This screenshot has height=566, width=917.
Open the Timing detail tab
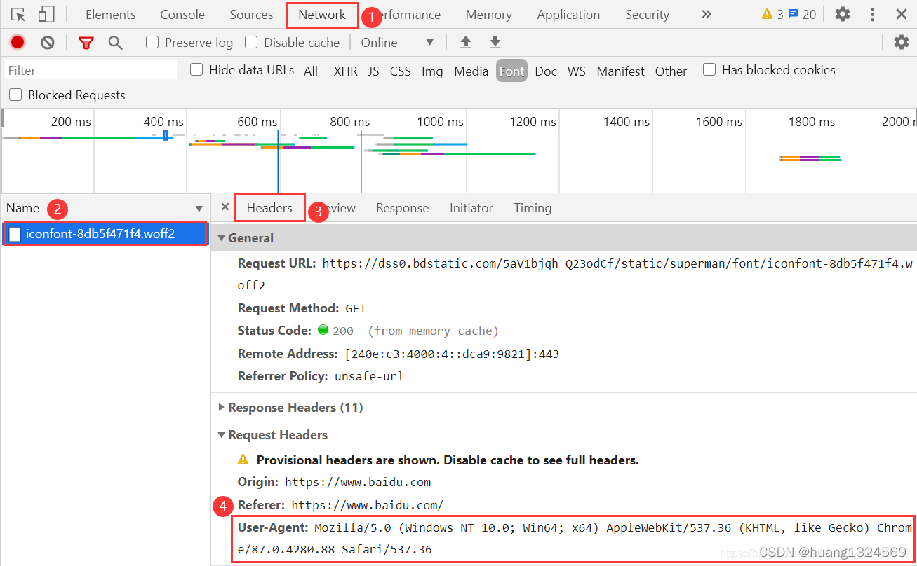533,208
